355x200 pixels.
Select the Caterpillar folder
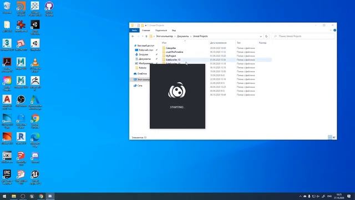(x=171, y=48)
